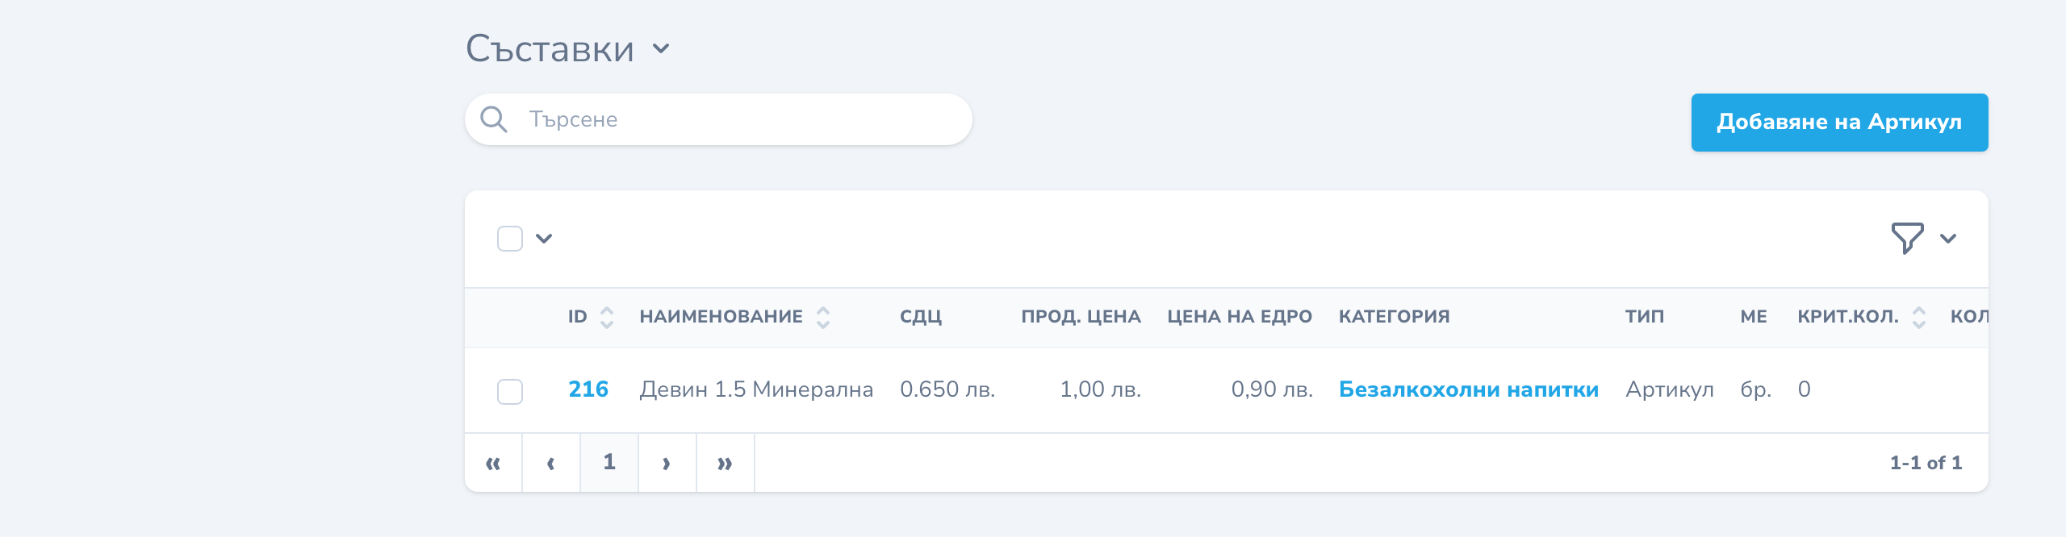
Task: Expand the filter dropdown chevron
Action: 1948,239
